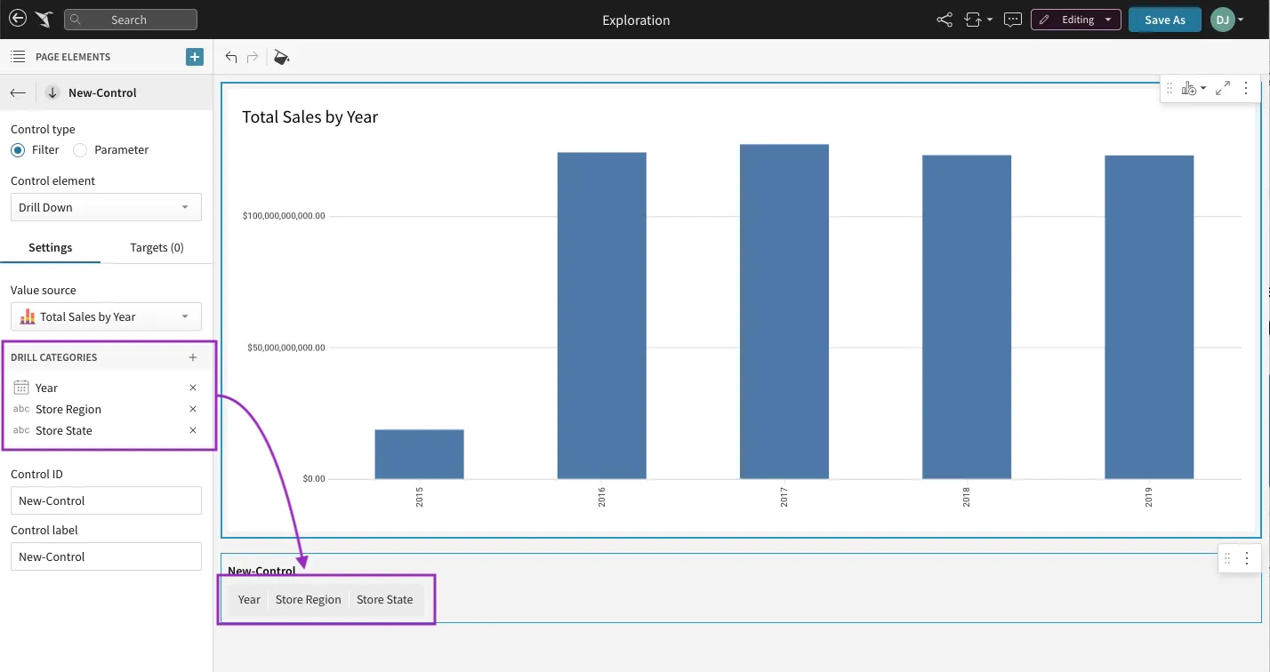Open the Editing mode dropdown
1270x672 pixels.
tap(1075, 20)
